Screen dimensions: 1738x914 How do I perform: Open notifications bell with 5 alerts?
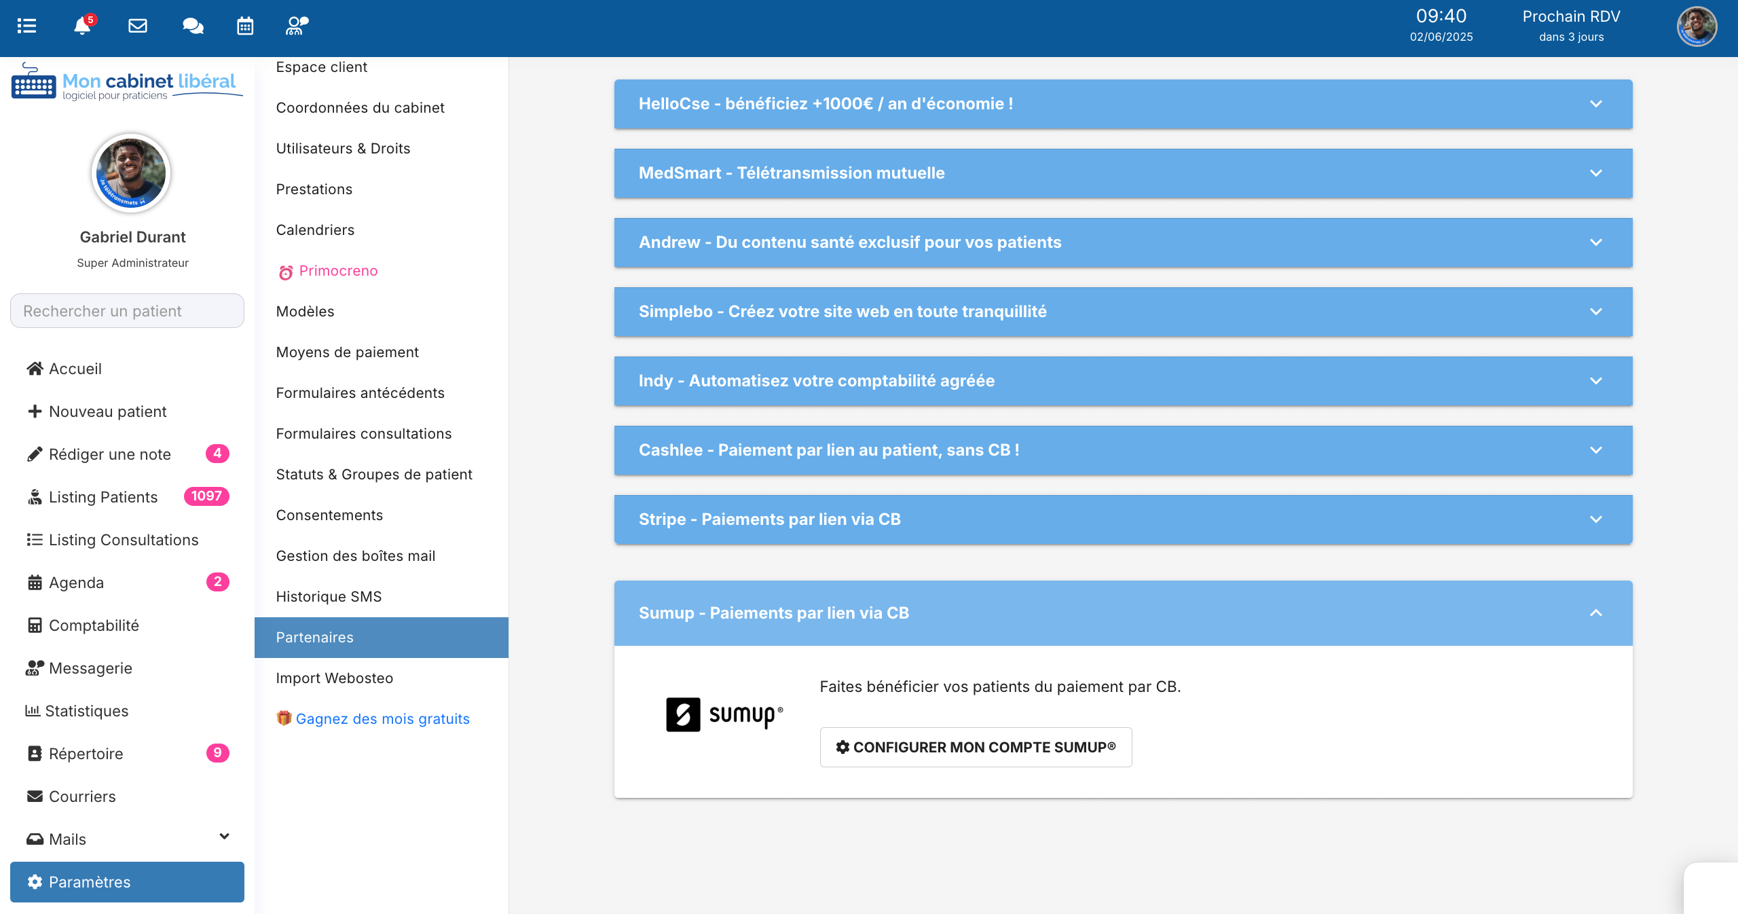click(84, 25)
